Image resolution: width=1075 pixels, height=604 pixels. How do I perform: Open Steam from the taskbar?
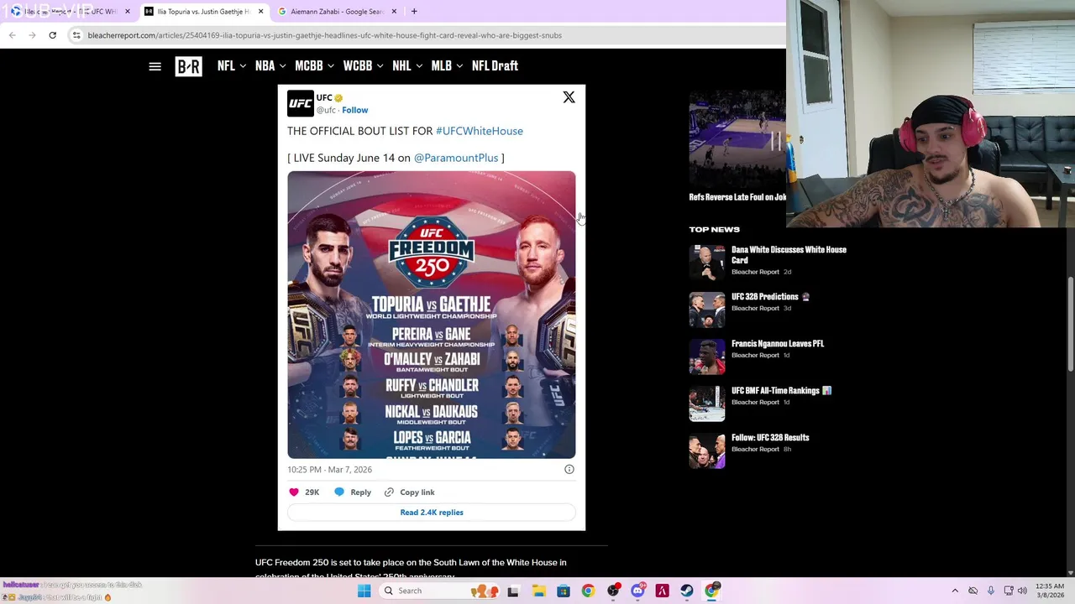[x=687, y=591]
